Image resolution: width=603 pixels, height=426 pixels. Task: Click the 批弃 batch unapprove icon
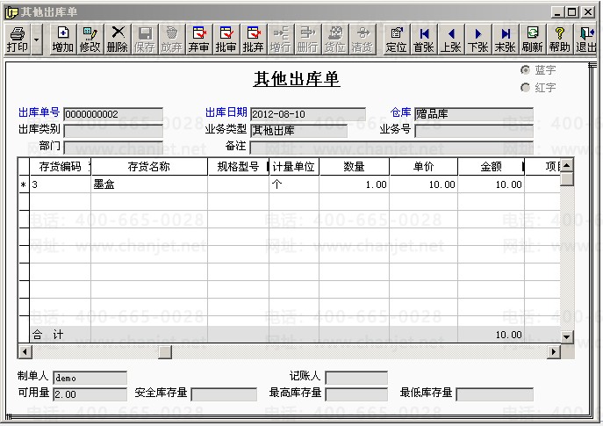pos(253,40)
